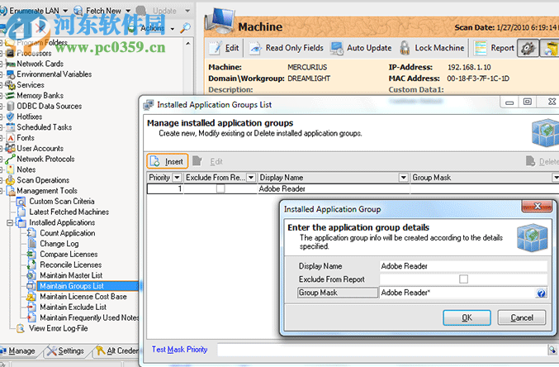The width and height of the screenshot is (559, 367).
Task: Open Latest Fetched Machines tree item
Action: [x=69, y=212]
